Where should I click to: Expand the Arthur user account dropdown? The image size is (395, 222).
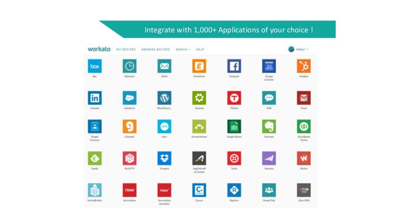[302, 49]
